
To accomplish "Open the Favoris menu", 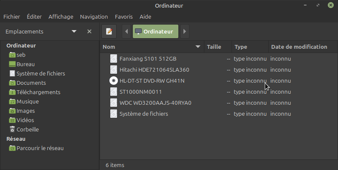I will coord(123,17).
